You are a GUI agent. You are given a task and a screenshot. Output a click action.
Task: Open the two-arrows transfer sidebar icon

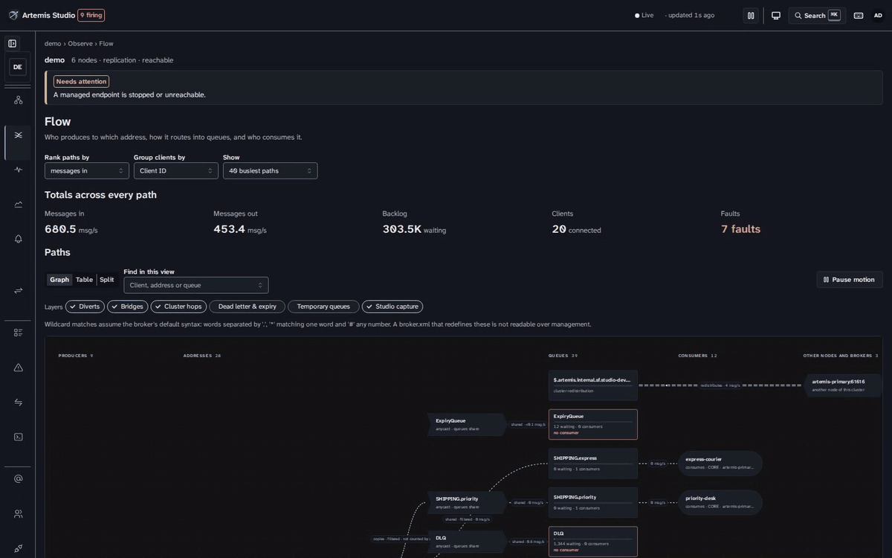[18, 290]
